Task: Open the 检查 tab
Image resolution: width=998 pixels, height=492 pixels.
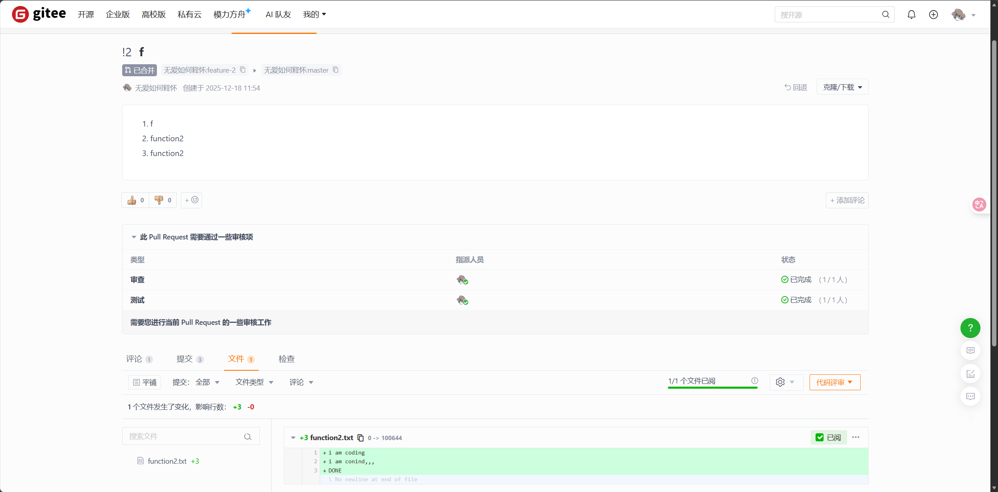Action: pos(286,359)
